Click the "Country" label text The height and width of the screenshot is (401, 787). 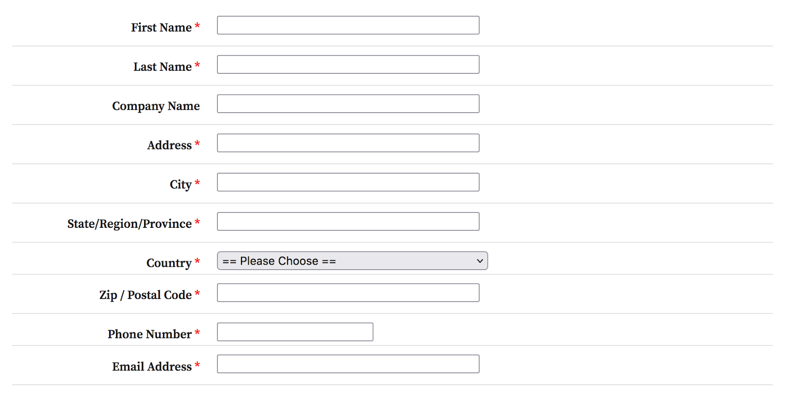coord(169,263)
